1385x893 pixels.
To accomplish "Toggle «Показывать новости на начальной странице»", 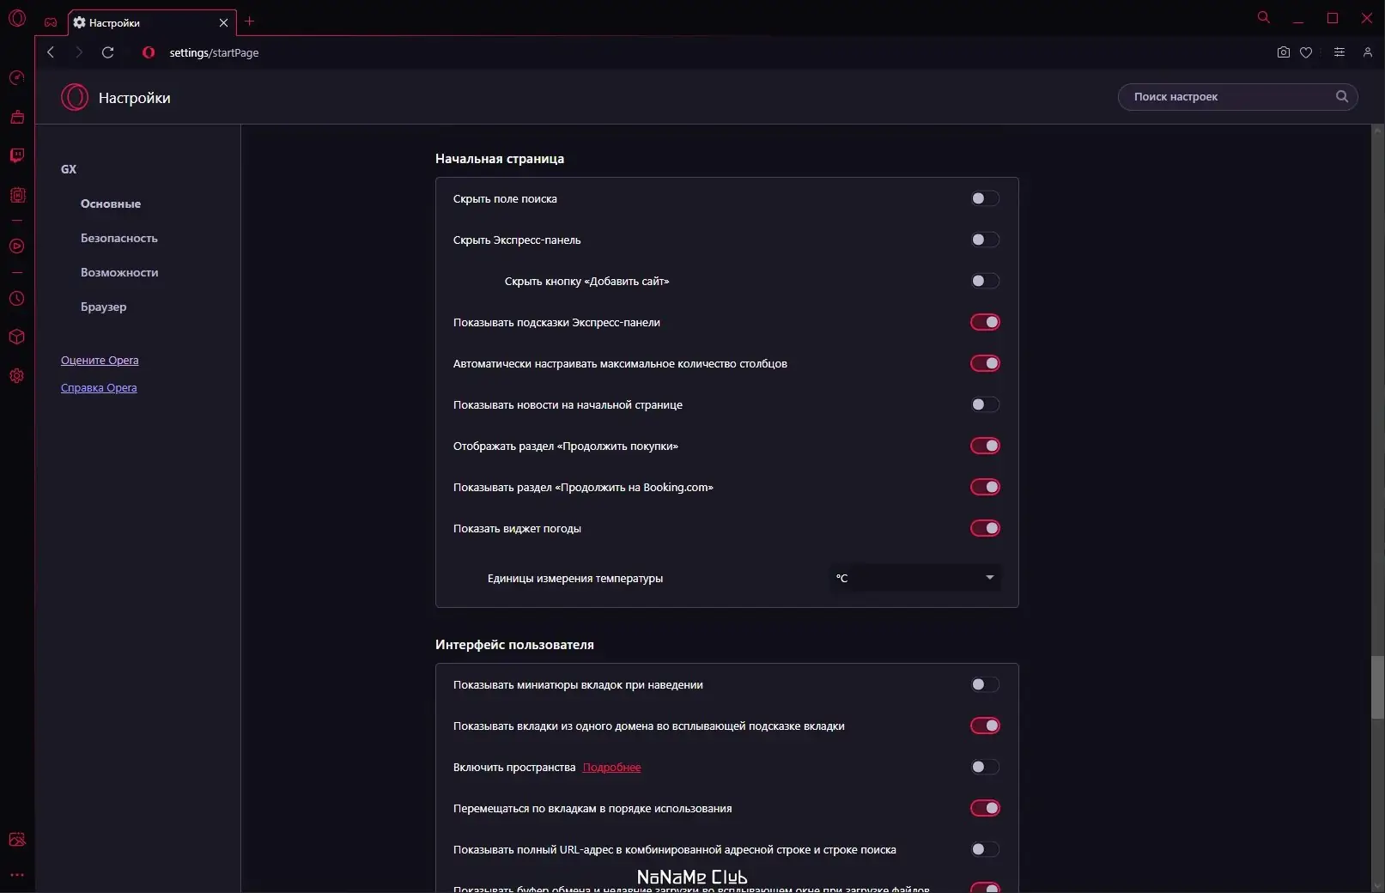I will (x=984, y=404).
